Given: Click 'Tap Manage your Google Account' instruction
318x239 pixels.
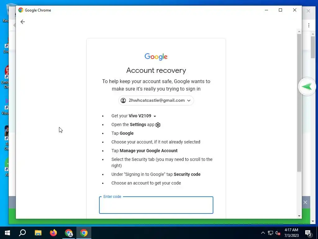Looking at the screenshot, I should coord(144,151).
